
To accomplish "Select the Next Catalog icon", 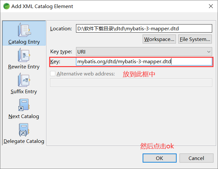I will (24, 105).
